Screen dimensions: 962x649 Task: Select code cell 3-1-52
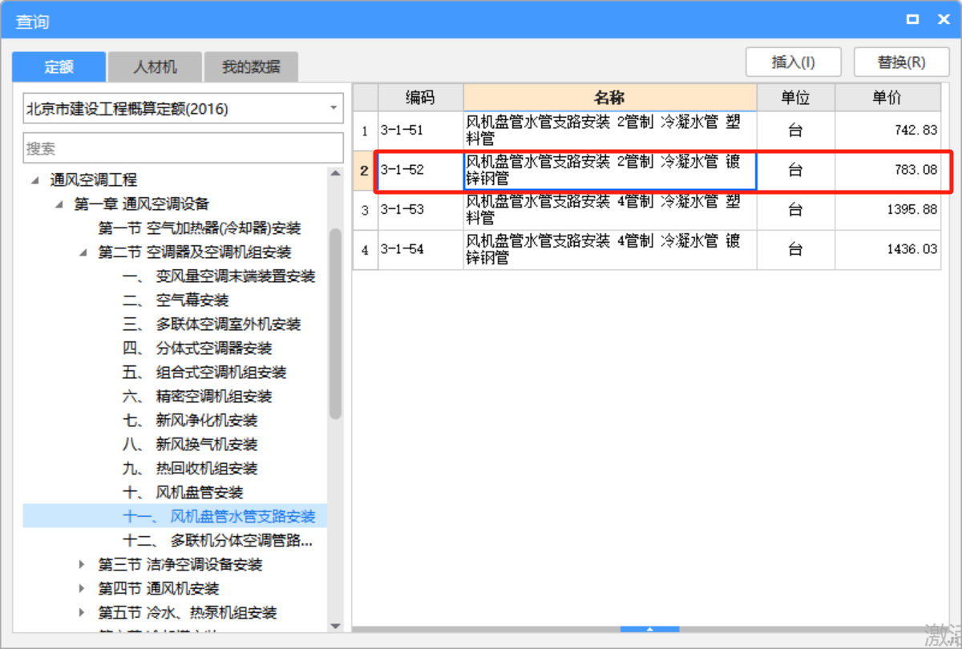tap(420, 171)
